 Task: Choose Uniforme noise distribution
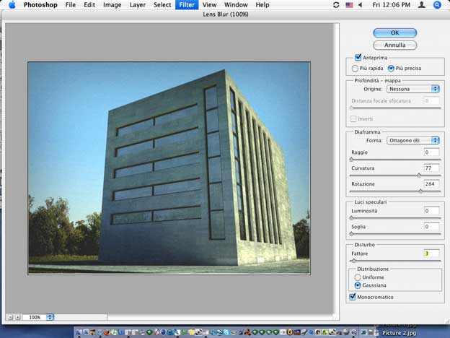click(358, 277)
